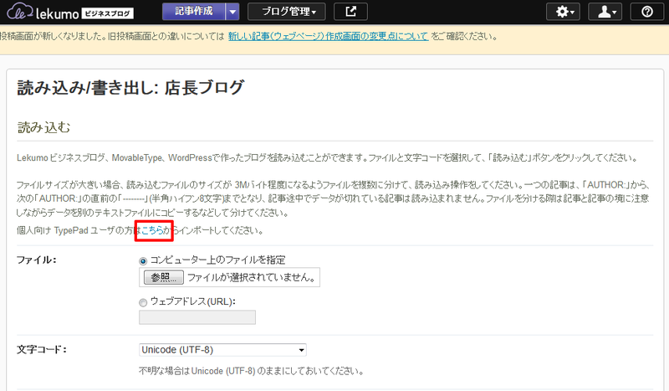This screenshot has height=391, width=669.
Task: Click the 参照... browse button
Action: (164, 277)
